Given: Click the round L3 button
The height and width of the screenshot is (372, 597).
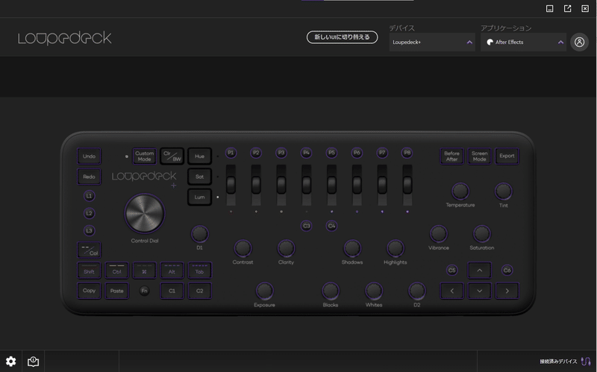Looking at the screenshot, I should (89, 231).
